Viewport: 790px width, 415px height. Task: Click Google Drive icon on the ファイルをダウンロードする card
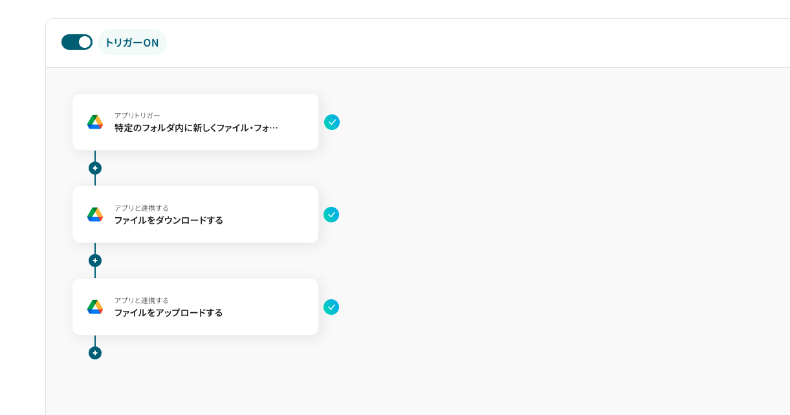coord(95,215)
